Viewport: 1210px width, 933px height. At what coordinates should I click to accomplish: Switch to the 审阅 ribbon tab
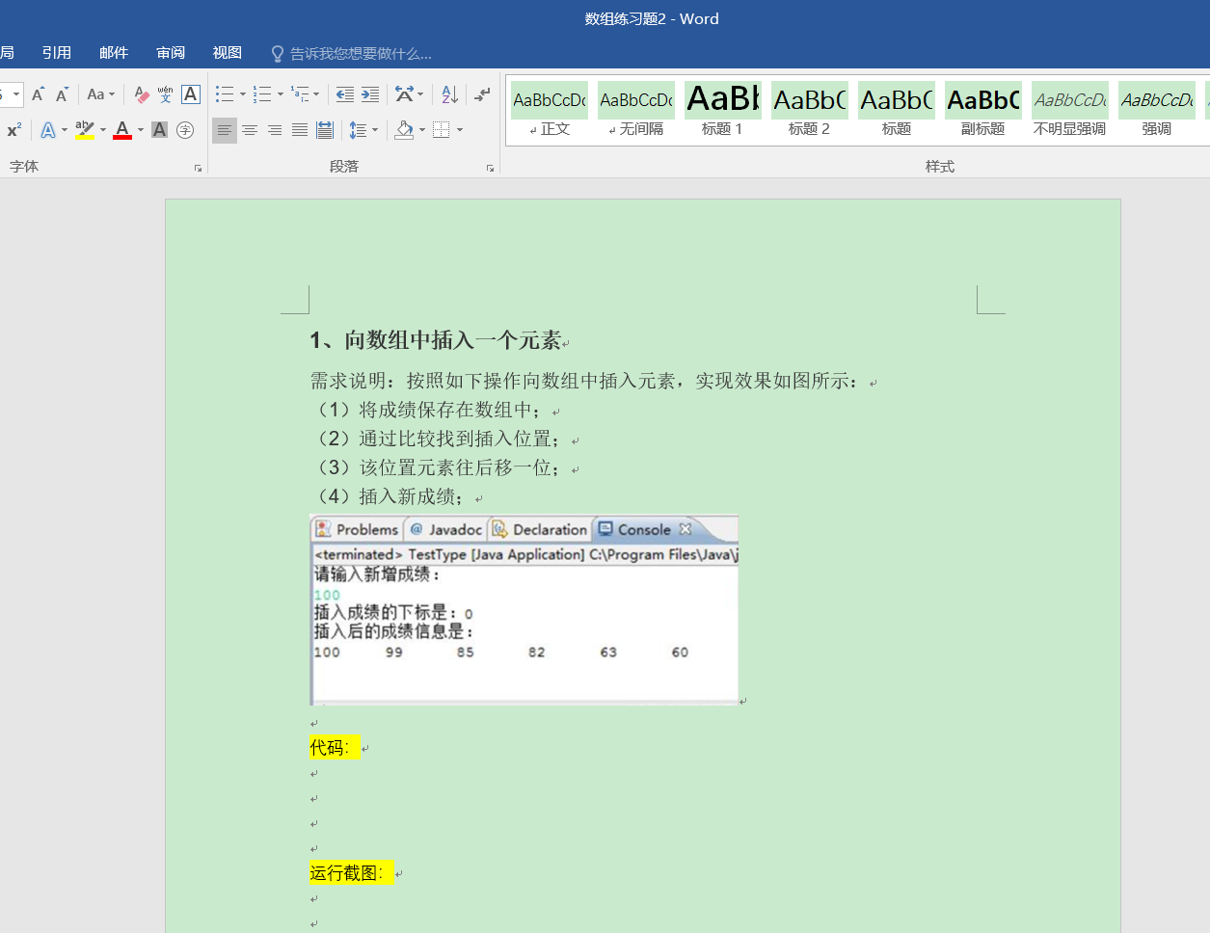pos(171,53)
